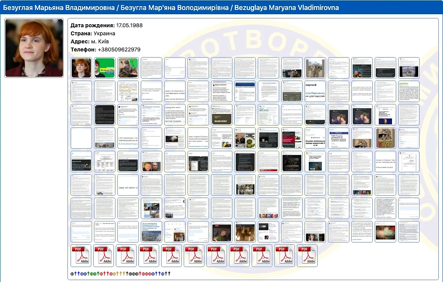443x282 pixels.
Task: Open the green 'Безугла Мар'яна' campaign poster thumbnail
Action: [x=104, y=68]
